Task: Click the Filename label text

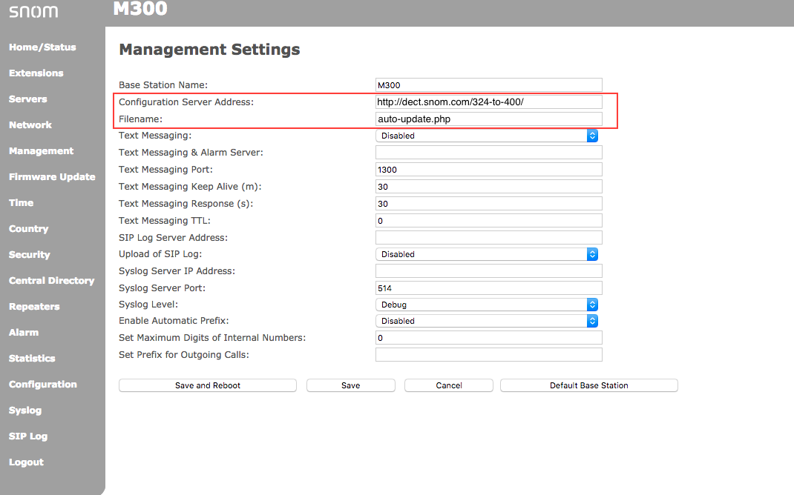Action: (x=140, y=119)
